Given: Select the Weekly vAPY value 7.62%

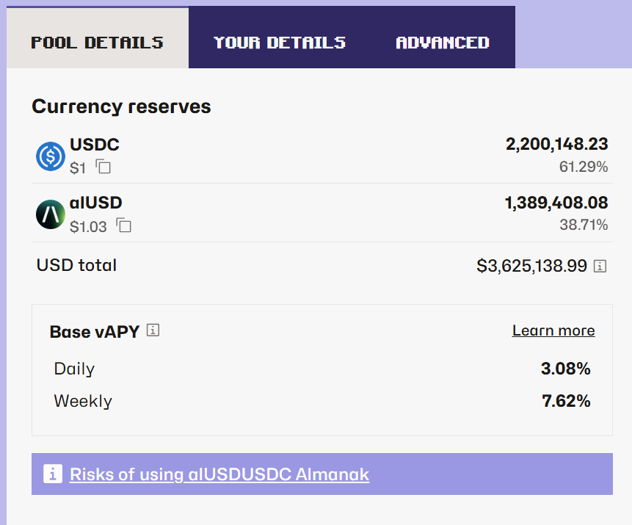Looking at the screenshot, I should click(x=566, y=401).
